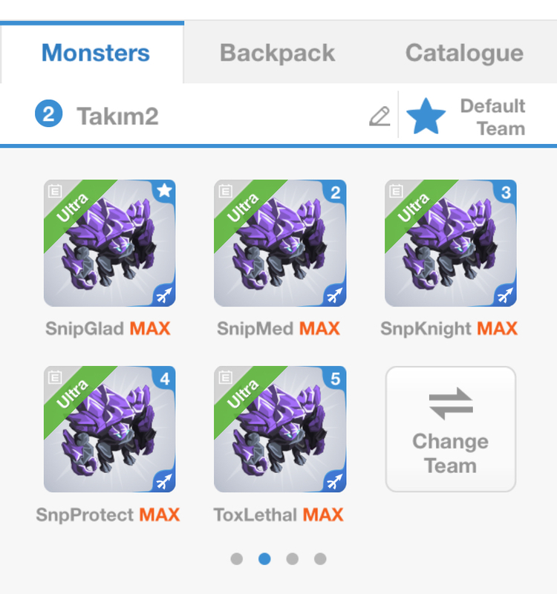Switch to the Backpack tab
Screen dimensions: 557x594
click(277, 53)
